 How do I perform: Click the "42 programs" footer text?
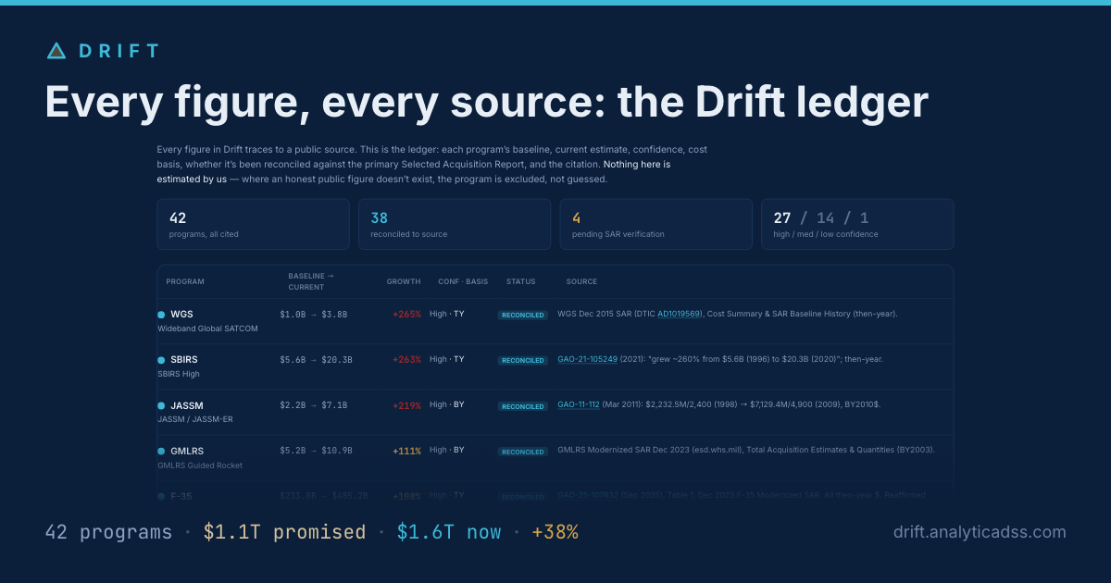(x=108, y=532)
